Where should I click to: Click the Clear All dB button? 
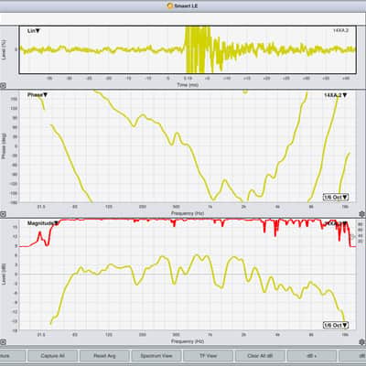(260, 356)
